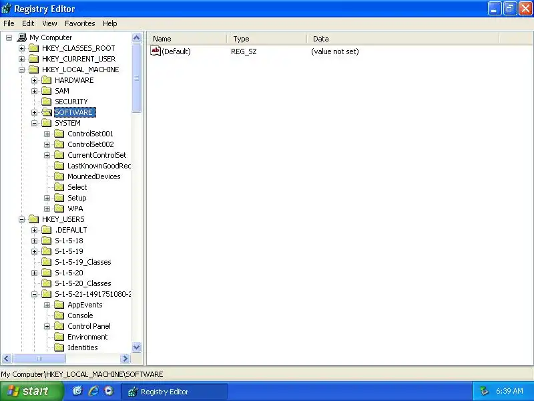Open the Favorites menu

pyautogui.click(x=79, y=23)
